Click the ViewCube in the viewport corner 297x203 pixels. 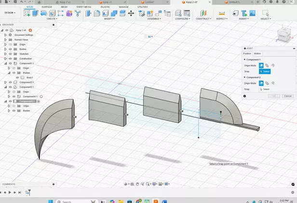point(284,35)
